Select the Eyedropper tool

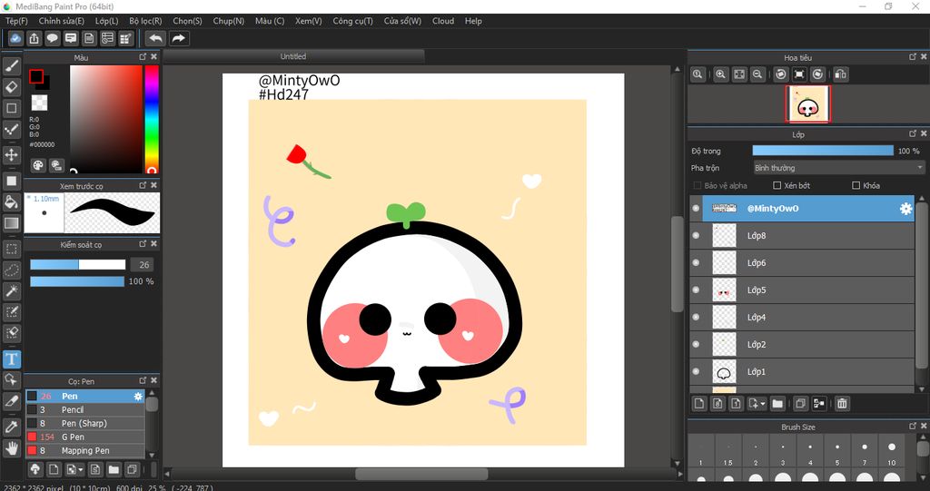11,427
